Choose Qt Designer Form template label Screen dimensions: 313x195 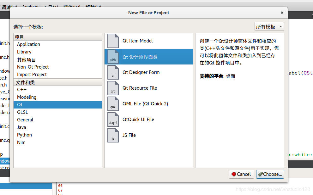[x=141, y=72]
